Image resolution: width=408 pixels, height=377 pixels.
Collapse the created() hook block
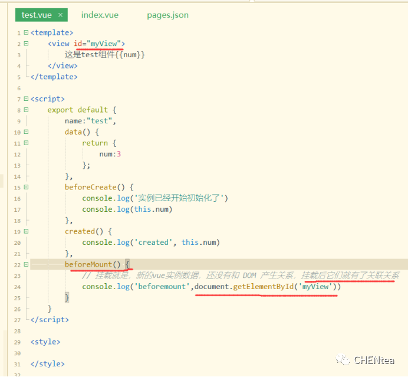[x=25, y=231]
